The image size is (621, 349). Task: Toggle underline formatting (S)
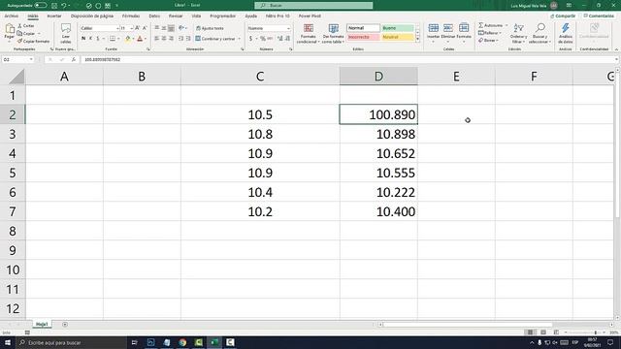(x=98, y=39)
